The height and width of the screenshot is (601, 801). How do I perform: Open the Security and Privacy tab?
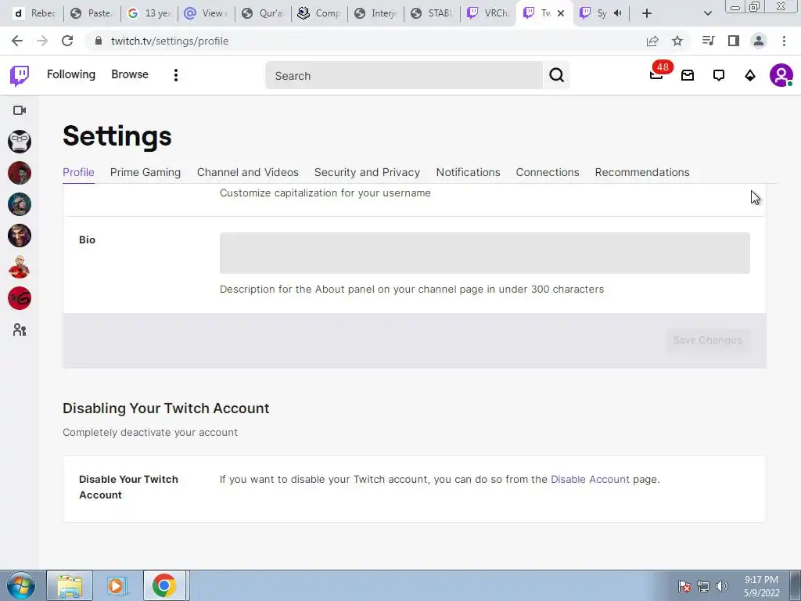pyautogui.click(x=367, y=172)
